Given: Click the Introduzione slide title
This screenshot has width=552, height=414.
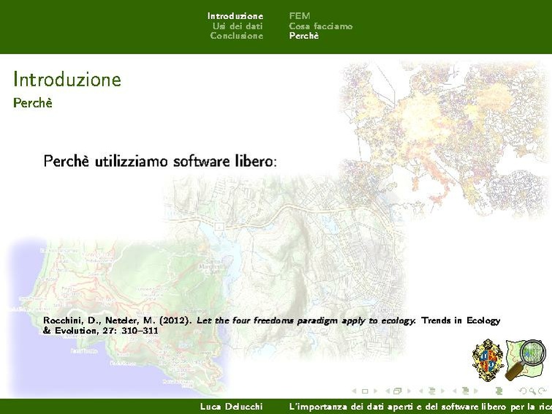Looking at the screenshot, I should [x=67, y=79].
